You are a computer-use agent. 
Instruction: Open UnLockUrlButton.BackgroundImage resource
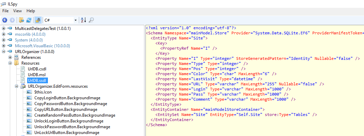point(67,133)
